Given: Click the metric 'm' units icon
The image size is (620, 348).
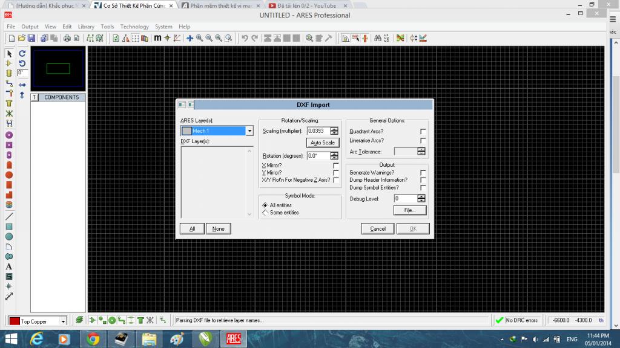Looking at the screenshot, I should click(157, 38).
